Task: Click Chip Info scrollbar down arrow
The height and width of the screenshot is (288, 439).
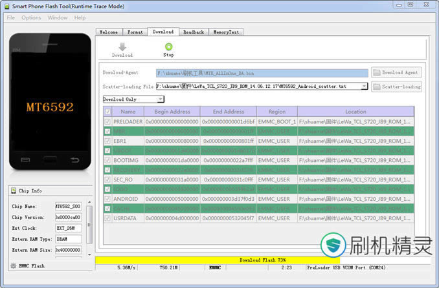Action: 89,254
